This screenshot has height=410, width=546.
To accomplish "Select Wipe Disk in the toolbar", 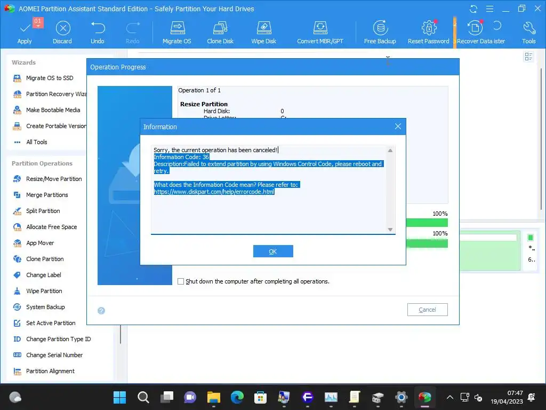I will pyautogui.click(x=263, y=31).
